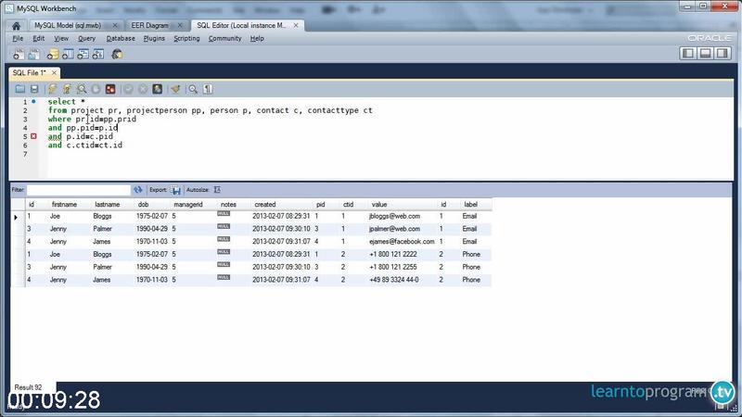Click the error marker on line 5

tap(33, 136)
